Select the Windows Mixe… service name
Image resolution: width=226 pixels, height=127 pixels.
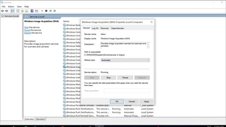[x=73, y=91]
